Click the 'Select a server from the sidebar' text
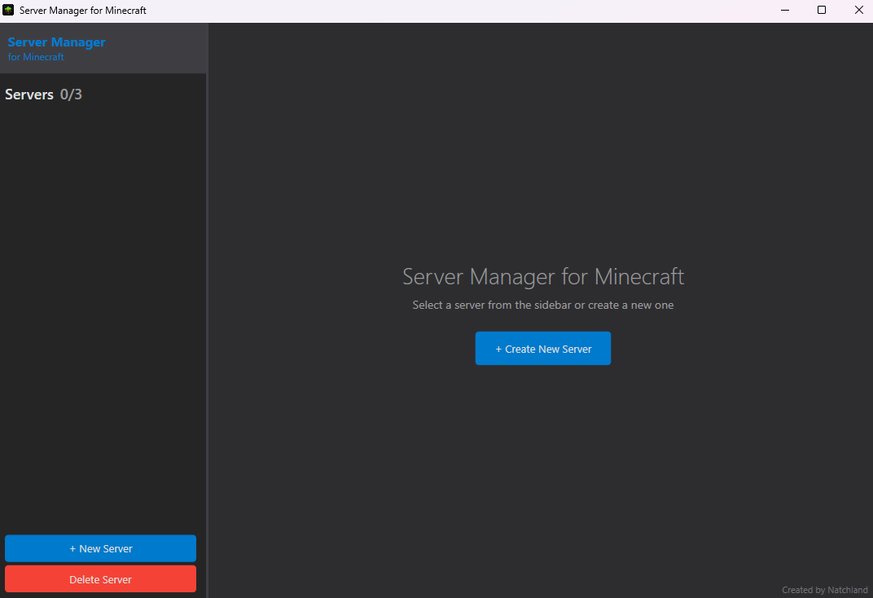873x598 pixels. 542,305
